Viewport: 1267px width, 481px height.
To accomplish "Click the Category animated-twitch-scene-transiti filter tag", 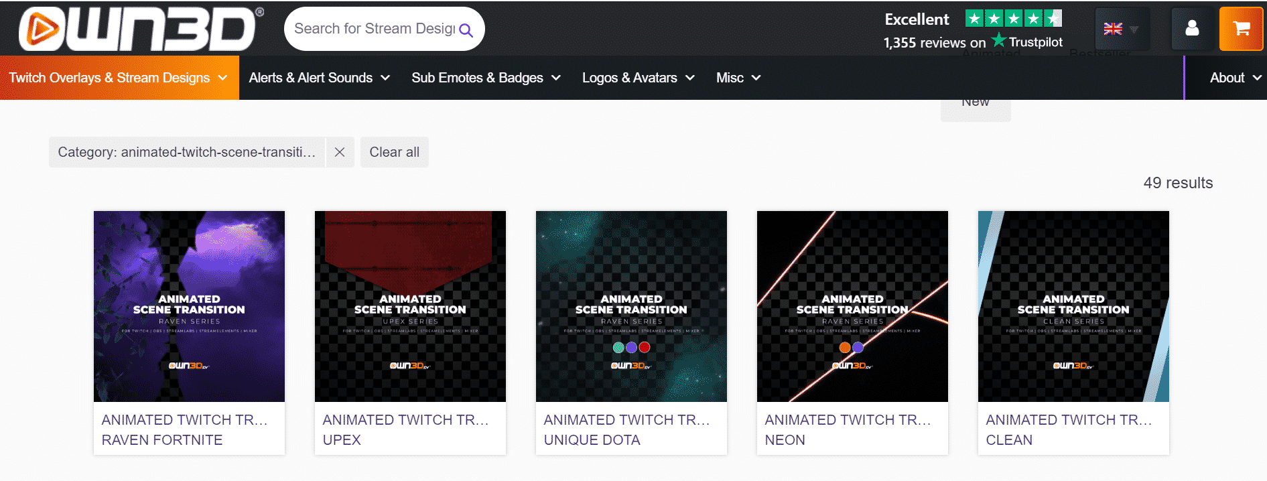I will tap(187, 152).
